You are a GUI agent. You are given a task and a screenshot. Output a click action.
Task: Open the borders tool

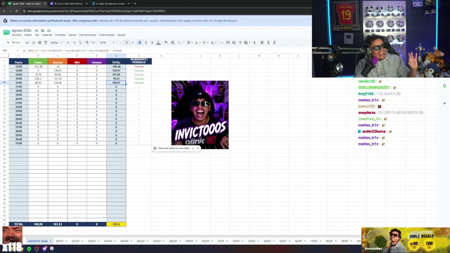pos(173,43)
